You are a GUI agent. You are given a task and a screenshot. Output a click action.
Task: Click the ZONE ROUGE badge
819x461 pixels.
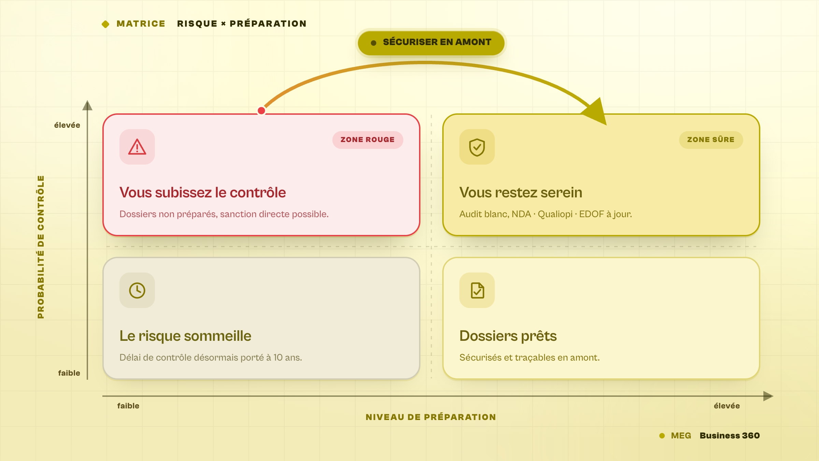[x=368, y=140]
